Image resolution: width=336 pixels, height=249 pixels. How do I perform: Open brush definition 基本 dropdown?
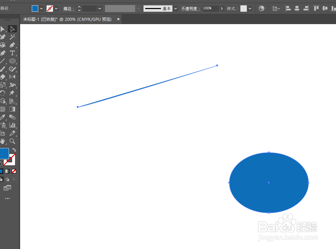pyautogui.click(x=175, y=9)
